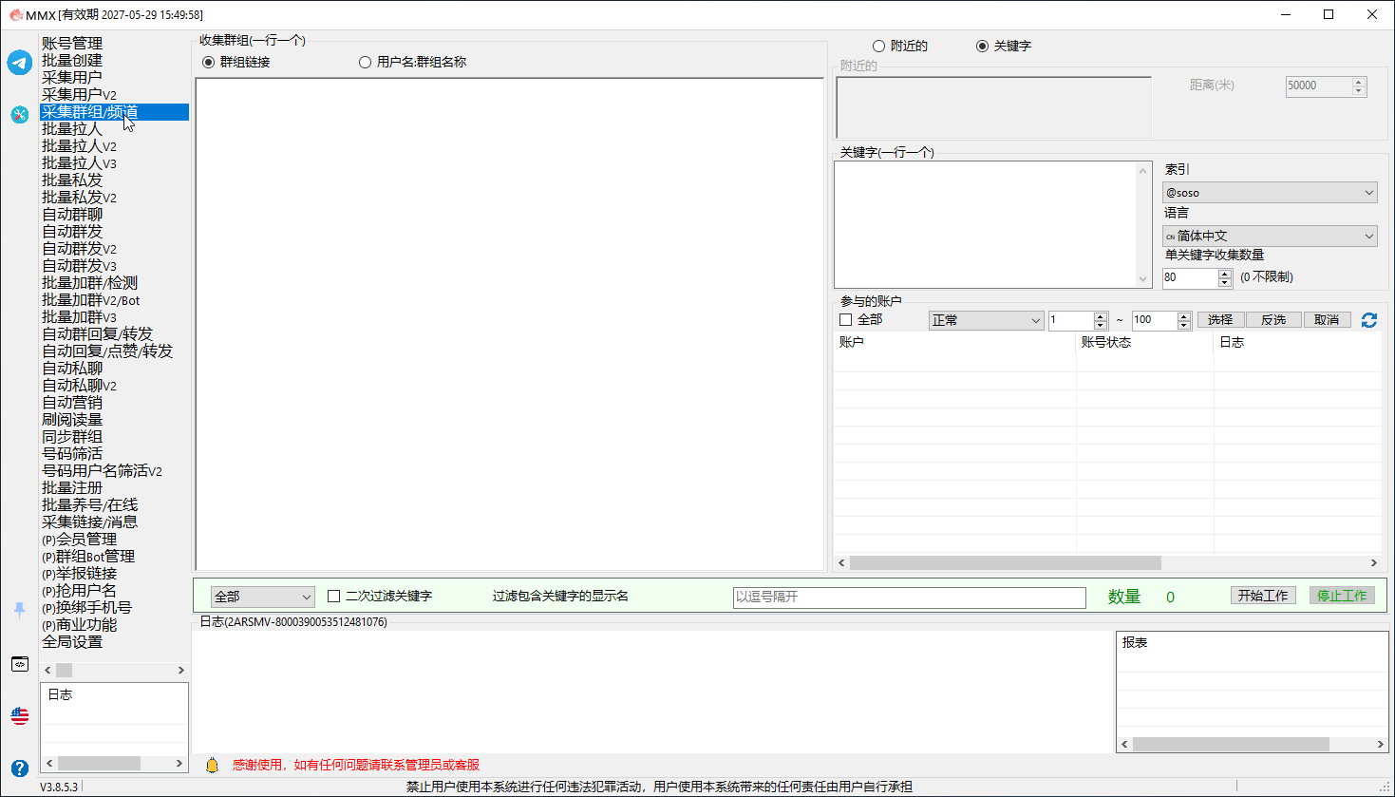This screenshot has width=1395, height=797.
Task: Click the 以逗号隔开 filter input field
Action: (910, 597)
